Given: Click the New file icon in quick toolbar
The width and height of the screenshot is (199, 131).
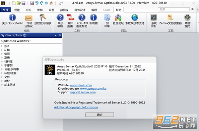Looking at the screenshot, I should [x=14, y=3].
